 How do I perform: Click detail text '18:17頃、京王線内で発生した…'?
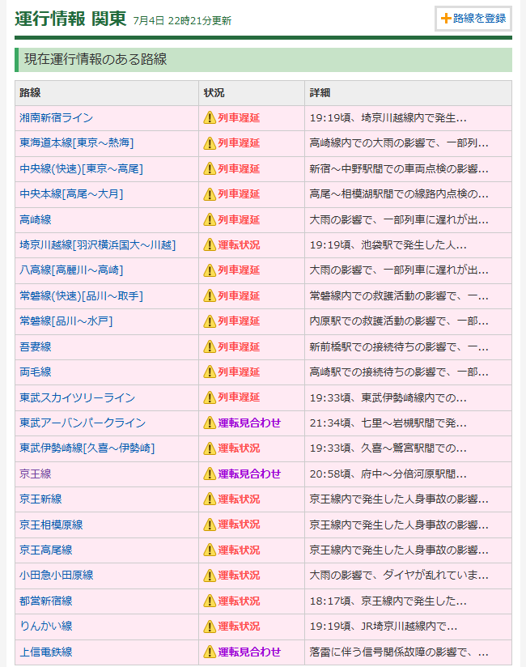pyautogui.click(x=388, y=601)
